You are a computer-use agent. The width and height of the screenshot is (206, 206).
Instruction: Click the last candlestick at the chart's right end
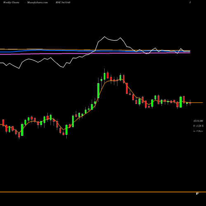(190, 103)
